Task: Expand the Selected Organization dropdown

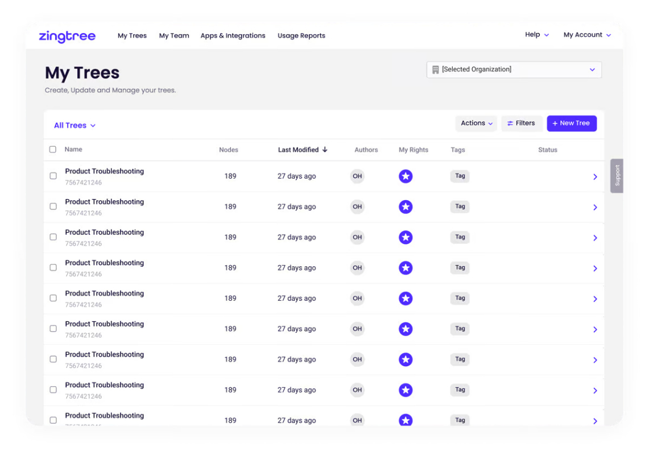Action: pos(514,69)
